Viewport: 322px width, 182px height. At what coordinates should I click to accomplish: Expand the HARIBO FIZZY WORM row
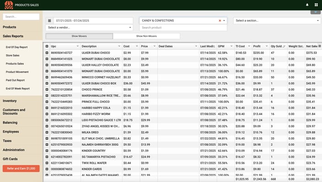coord(47,114)
